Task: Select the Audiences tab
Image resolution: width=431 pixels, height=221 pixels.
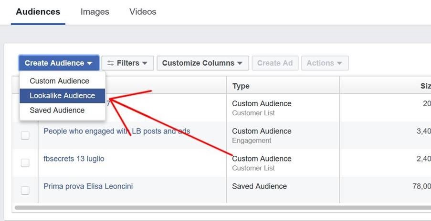Action: tap(38, 12)
